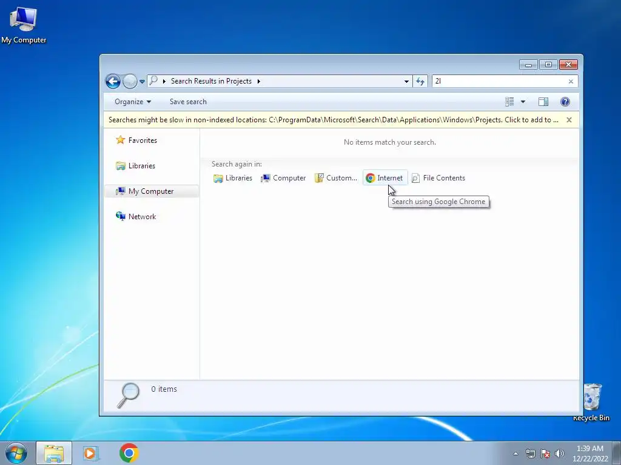
Task: Open Action Center flag icon
Action: click(545, 453)
